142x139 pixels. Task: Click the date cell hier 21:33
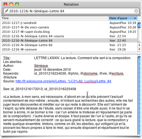tap(118, 45)
